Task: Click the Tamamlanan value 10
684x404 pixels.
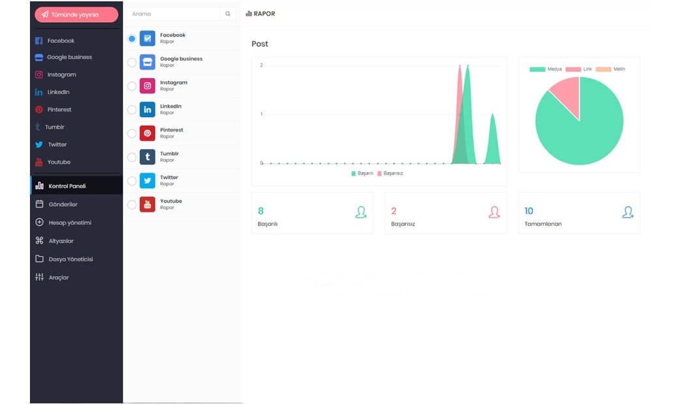Action: [x=529, y=211]
